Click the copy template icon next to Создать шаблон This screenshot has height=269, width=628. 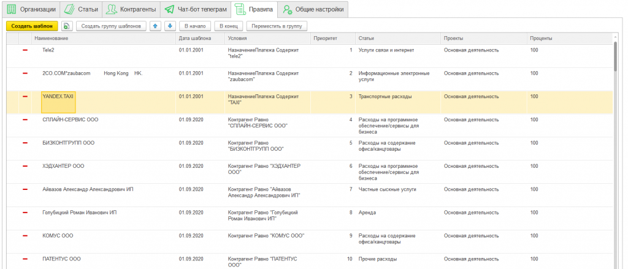click(x=66, y=26)
